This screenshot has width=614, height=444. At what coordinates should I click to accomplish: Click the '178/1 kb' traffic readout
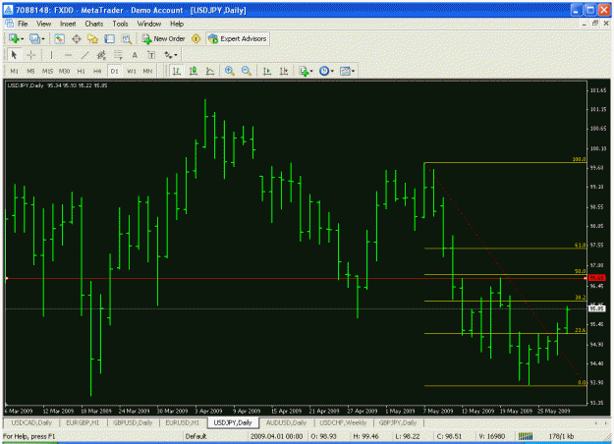[561, 436]
